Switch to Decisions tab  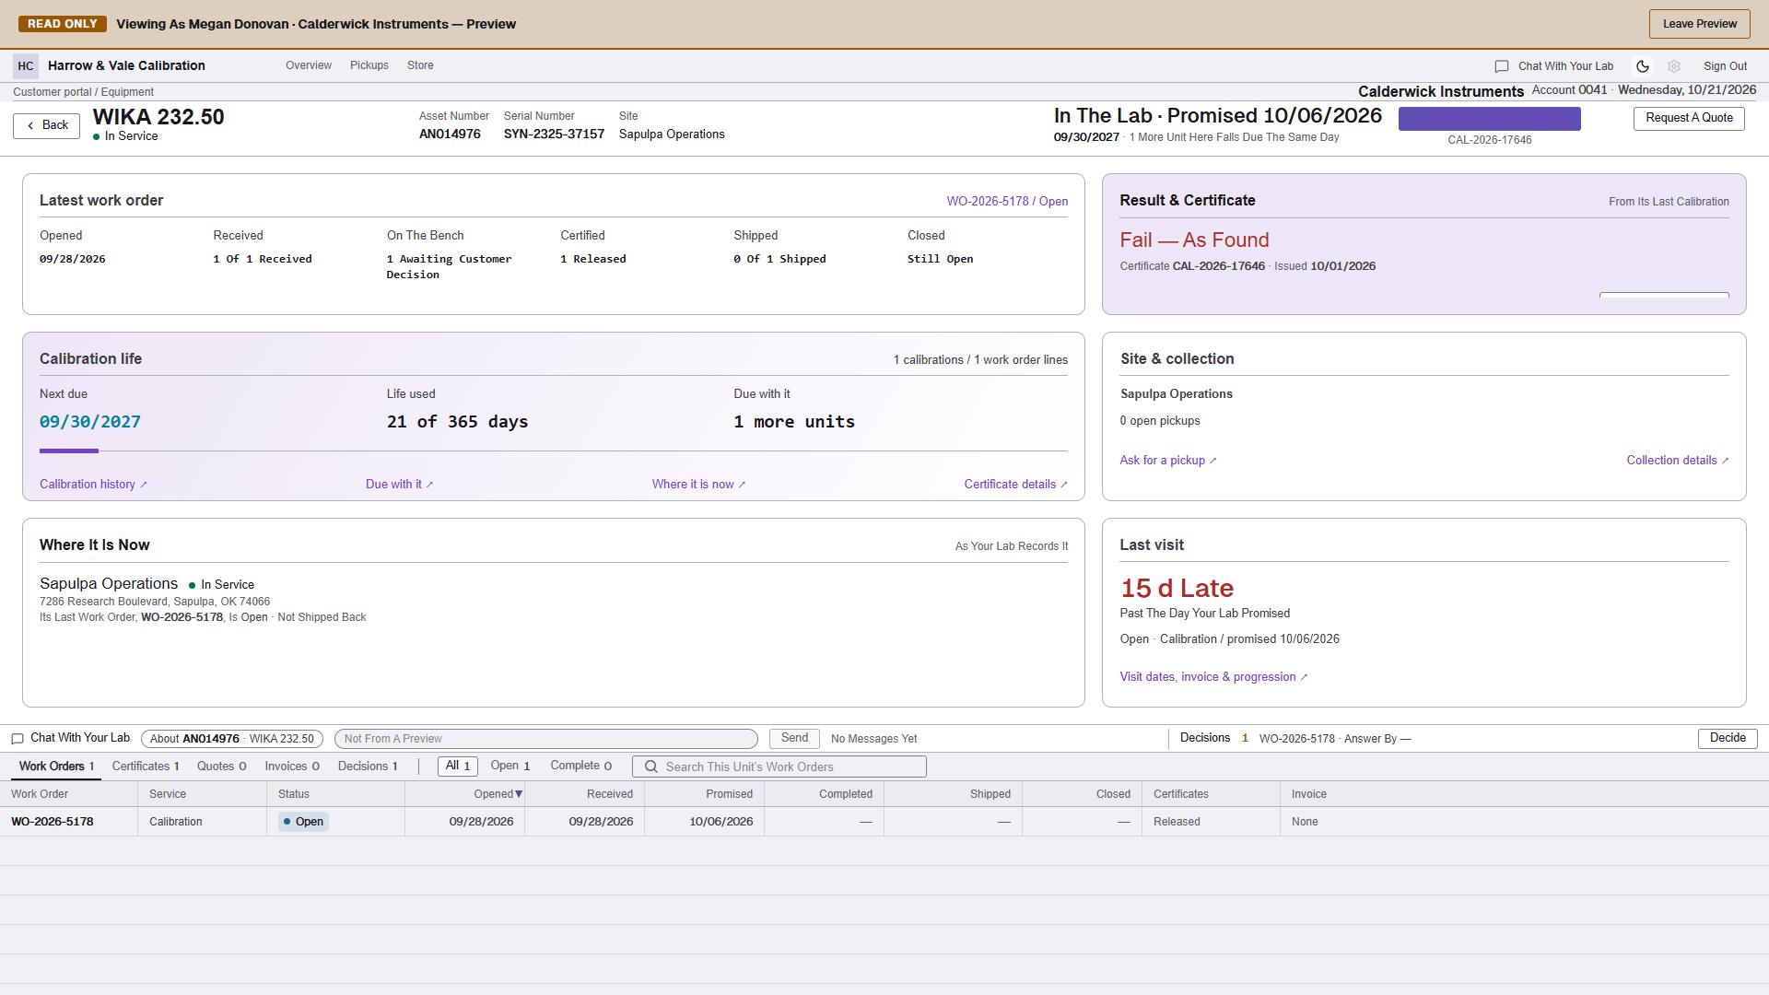(x=368, y=767)
